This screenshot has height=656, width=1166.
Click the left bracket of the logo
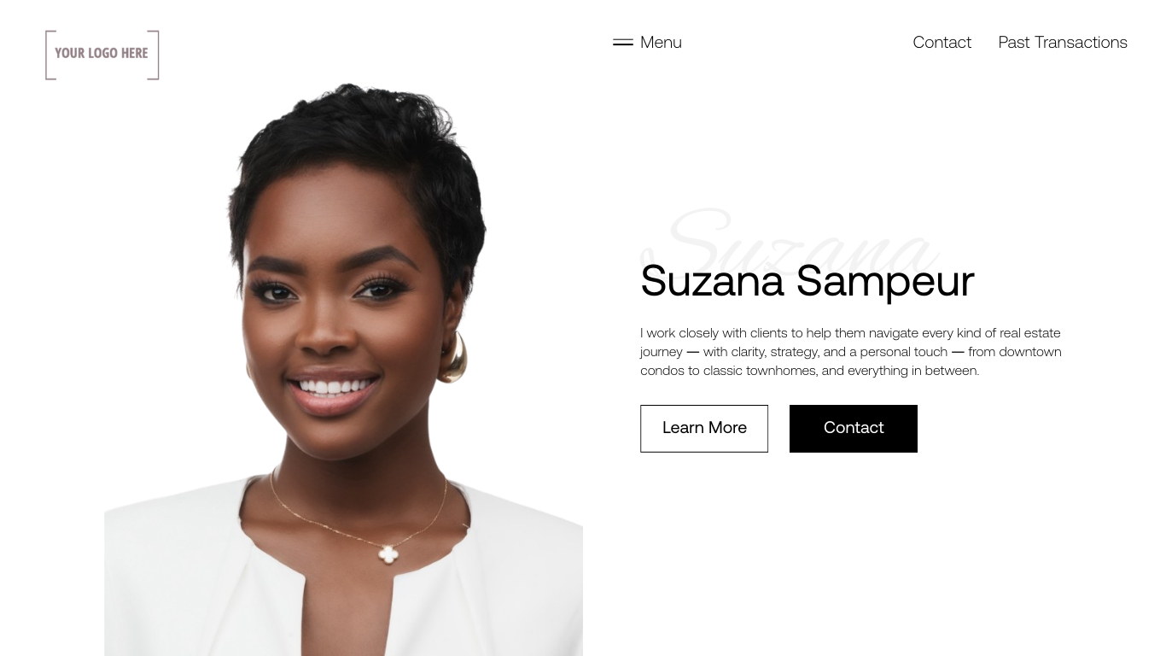tap(50, 55)
